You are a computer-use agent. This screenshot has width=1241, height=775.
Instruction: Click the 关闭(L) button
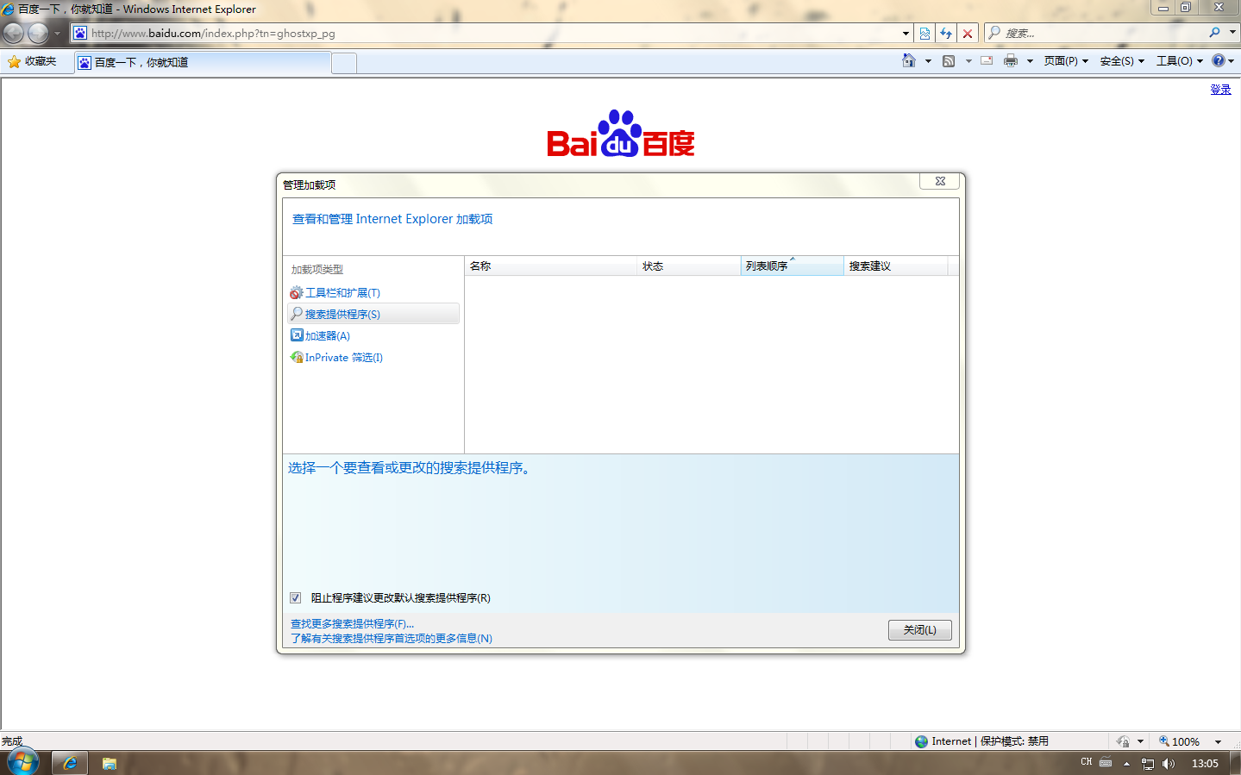919,630
